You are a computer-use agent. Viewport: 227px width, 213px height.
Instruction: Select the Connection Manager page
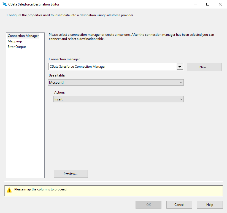(23, 36)
